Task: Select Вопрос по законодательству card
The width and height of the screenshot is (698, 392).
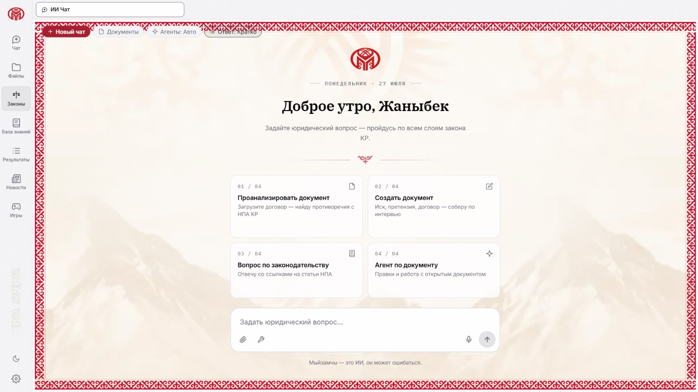Action: click(297, 270)
